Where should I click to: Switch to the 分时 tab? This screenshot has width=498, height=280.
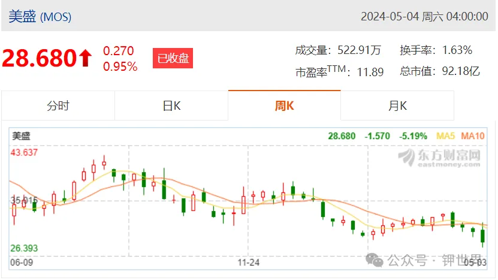click(58, 106)
